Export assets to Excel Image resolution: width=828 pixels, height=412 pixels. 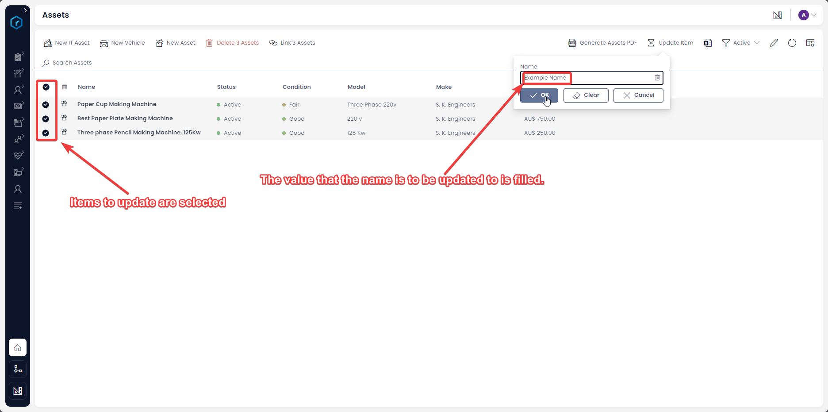(707, 42)
